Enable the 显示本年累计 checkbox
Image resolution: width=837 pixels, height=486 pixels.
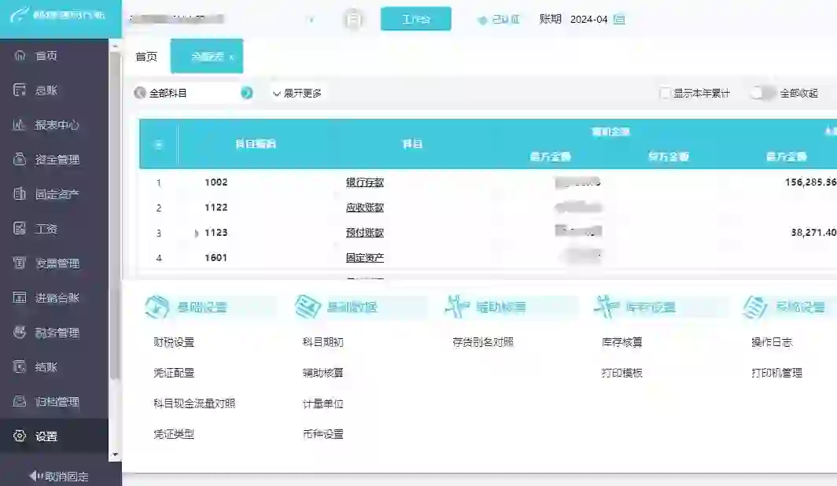click(x=664, y=93)
